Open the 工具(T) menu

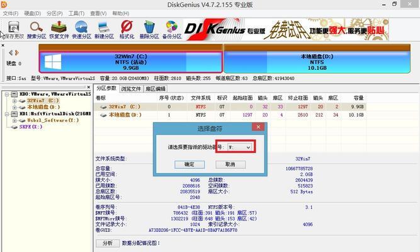click(76, 13)
